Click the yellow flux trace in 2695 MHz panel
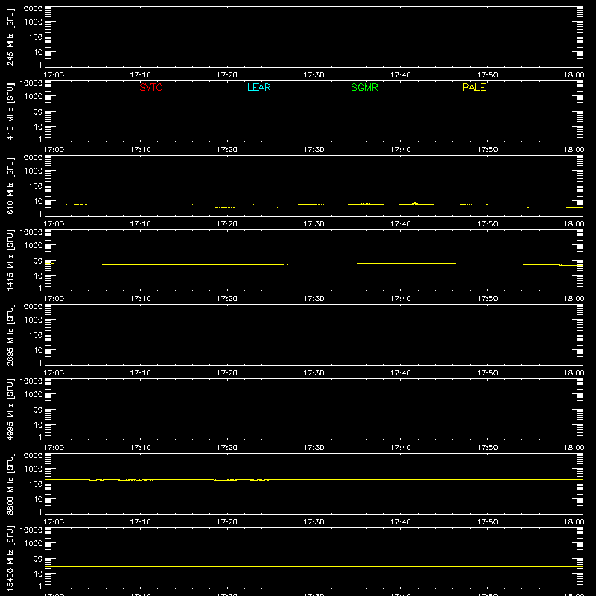The image size is (596, 596). (314, 335)
